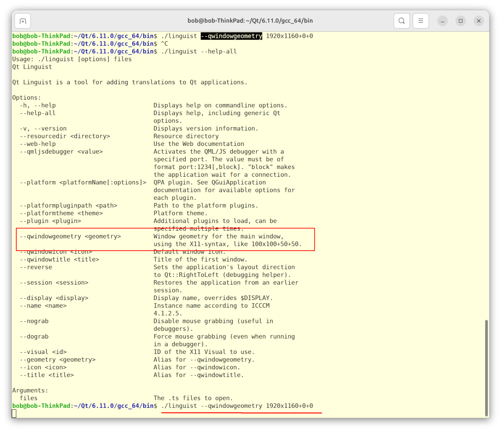Click the '--nograb' option
501x431 pixels.
tap(34, 321)
